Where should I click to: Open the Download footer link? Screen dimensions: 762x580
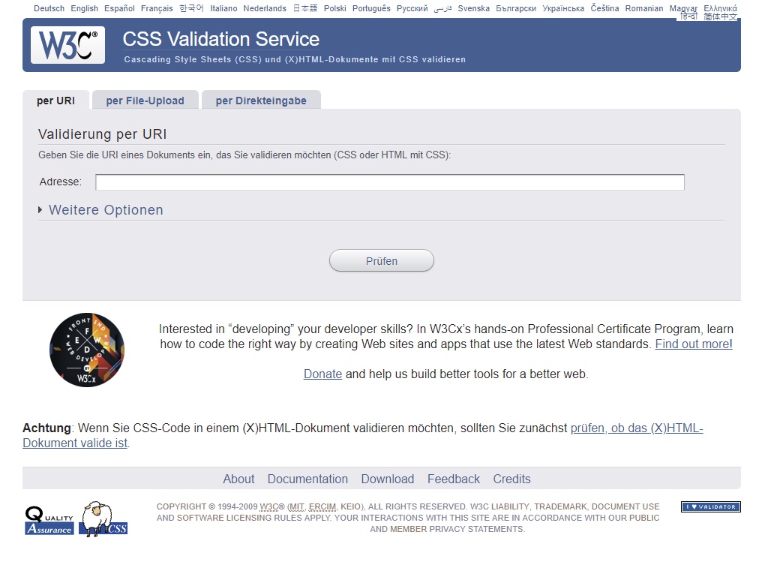387,479
